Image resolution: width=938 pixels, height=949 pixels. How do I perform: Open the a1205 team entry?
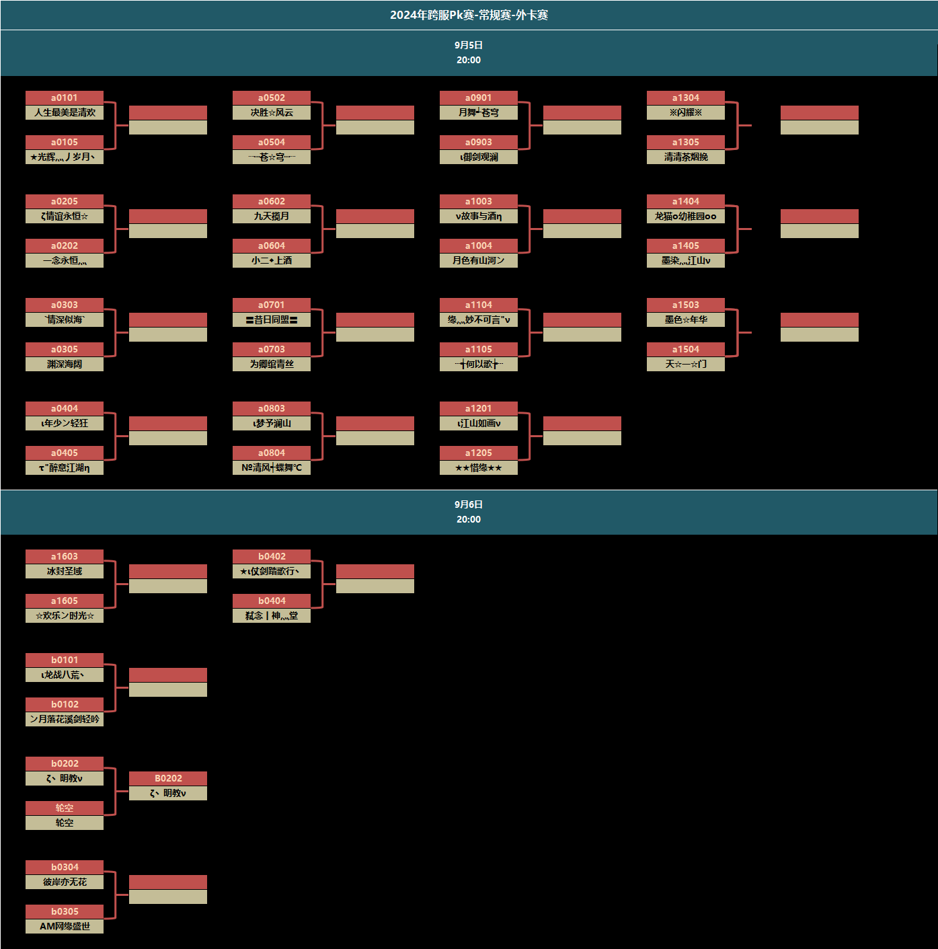479,453
